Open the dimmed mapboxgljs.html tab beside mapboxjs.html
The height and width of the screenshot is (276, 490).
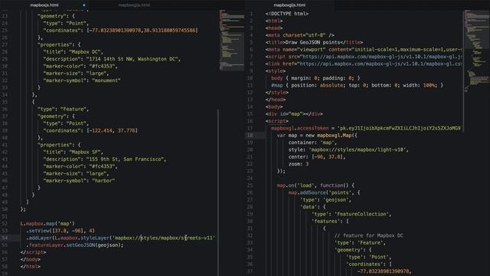click(134, 5)
